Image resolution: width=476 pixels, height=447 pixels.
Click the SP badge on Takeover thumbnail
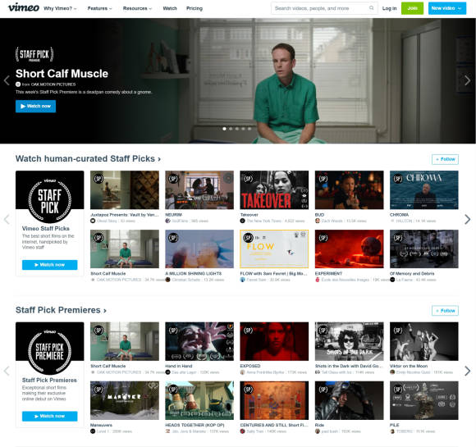[x=248, y=179]
